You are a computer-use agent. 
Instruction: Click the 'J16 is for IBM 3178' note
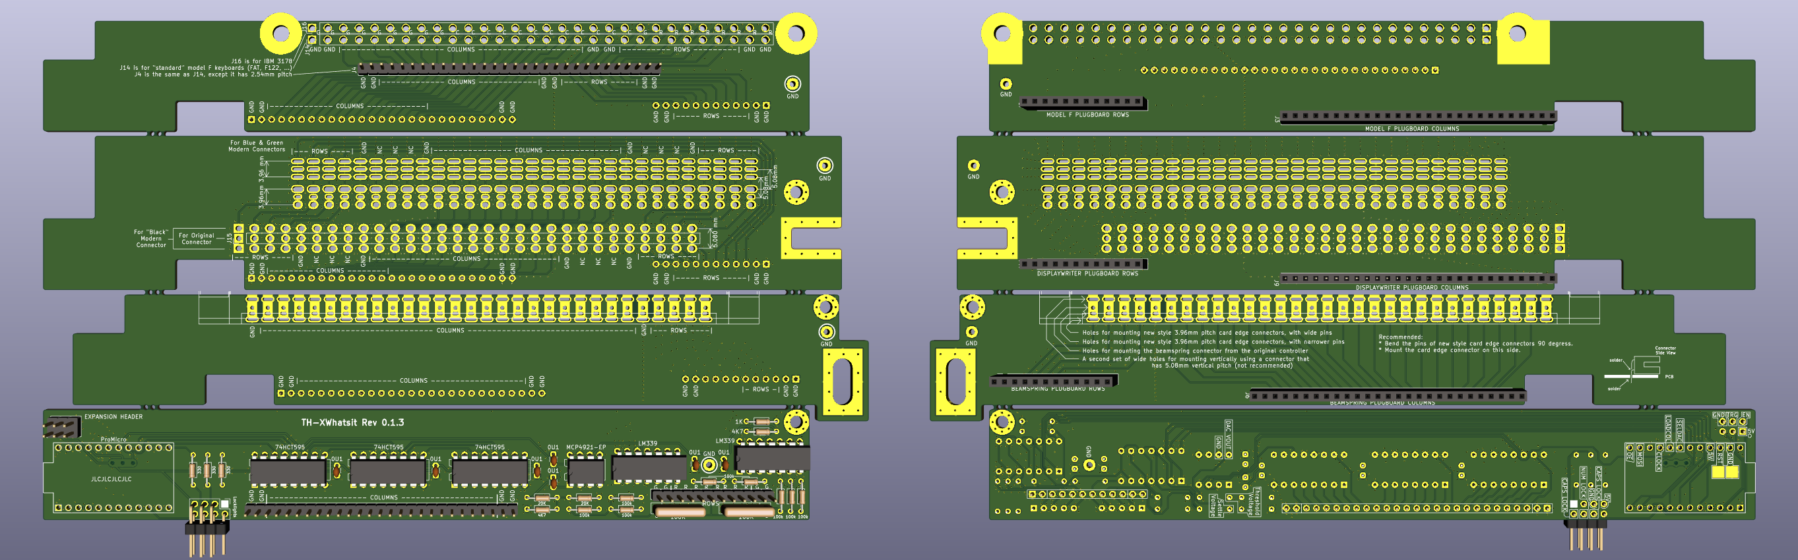[262, 61]
